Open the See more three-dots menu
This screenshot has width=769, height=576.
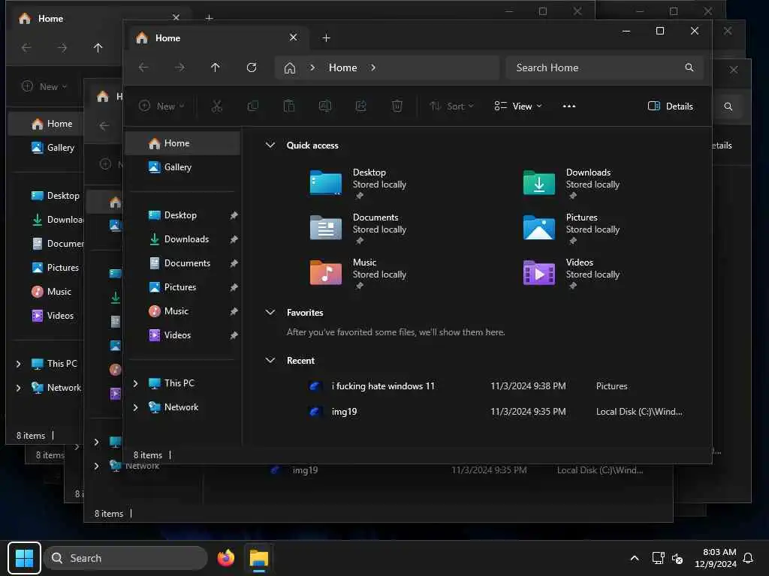[x=569, y=106]
